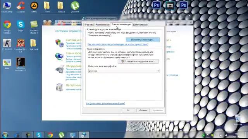Switch to the Расположение tab
This screenshot has width=248, height=139.
[x=102, y=25]
